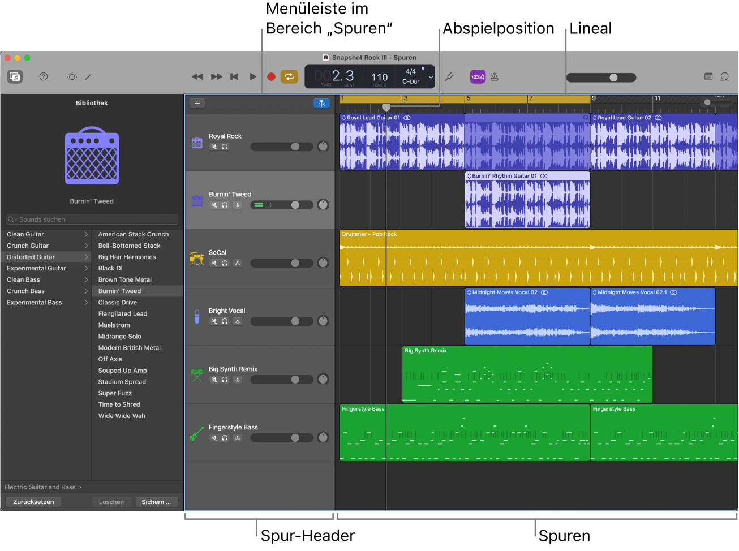Open Quick Help question mark button
739x551 pixels.
(44, 77)
